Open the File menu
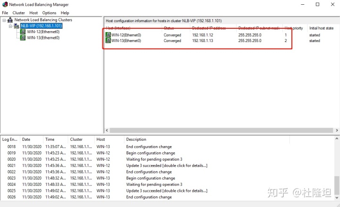Screen dimensions: 340x207 click(5, 13)
